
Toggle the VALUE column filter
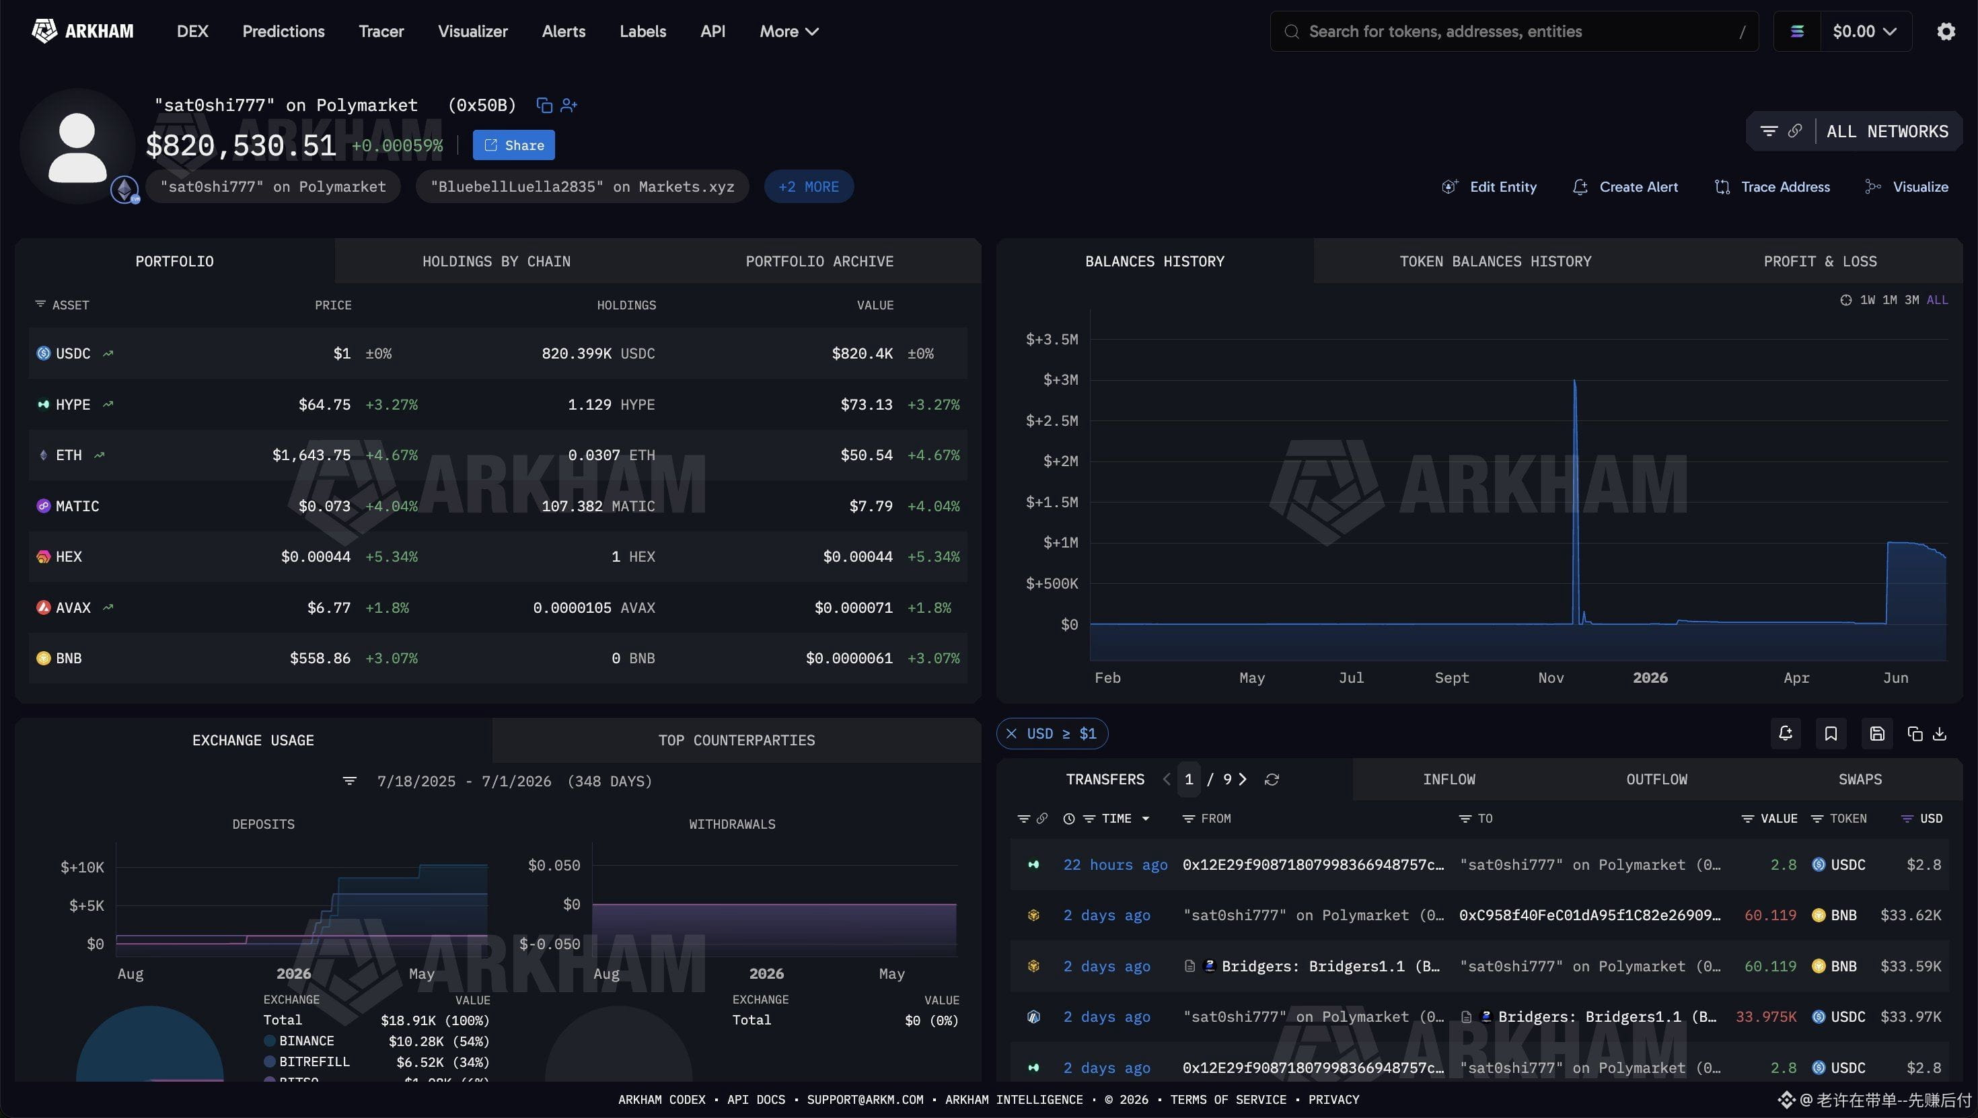1748,819
